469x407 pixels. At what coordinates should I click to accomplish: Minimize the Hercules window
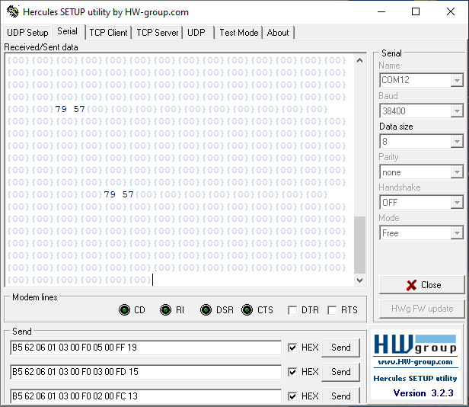(381, 11)
